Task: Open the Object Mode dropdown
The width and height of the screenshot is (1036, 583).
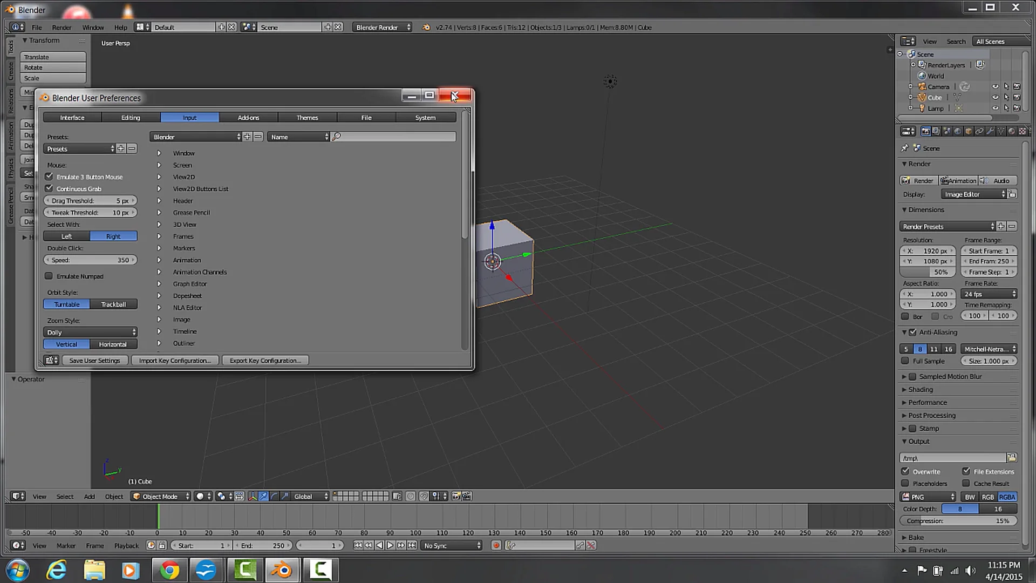Action: coord(160,496)
